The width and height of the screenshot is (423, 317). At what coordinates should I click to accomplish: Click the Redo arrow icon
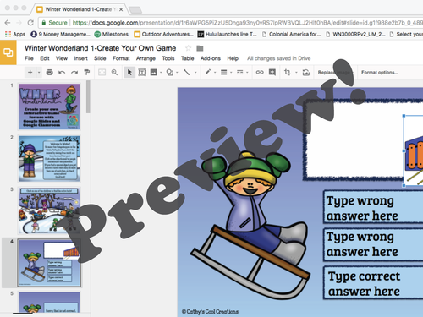point(74,73)
